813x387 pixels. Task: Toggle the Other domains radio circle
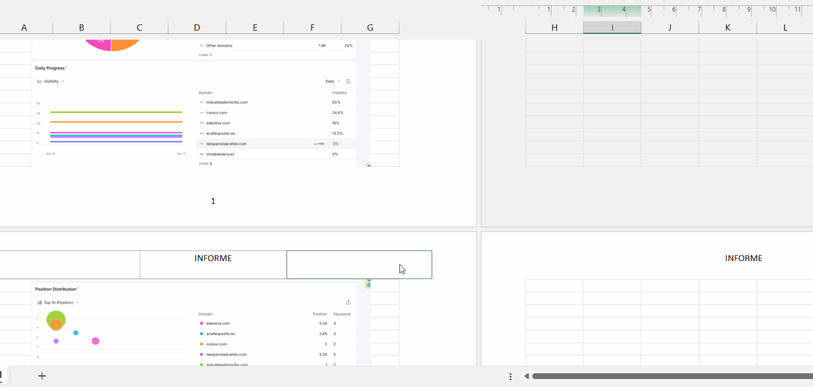tap(201, 45)
